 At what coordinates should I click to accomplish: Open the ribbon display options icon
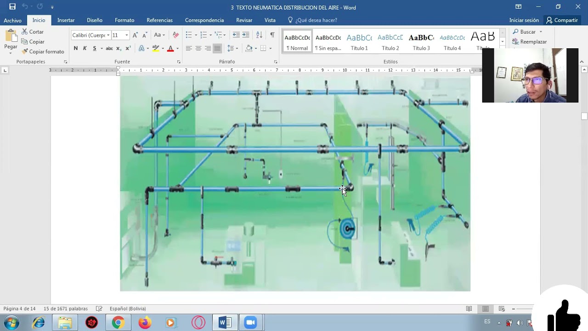point(518,7)
